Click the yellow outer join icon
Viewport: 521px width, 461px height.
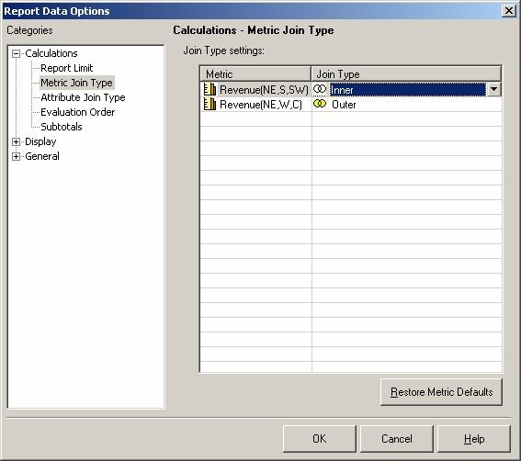click(x=320, y=104)
